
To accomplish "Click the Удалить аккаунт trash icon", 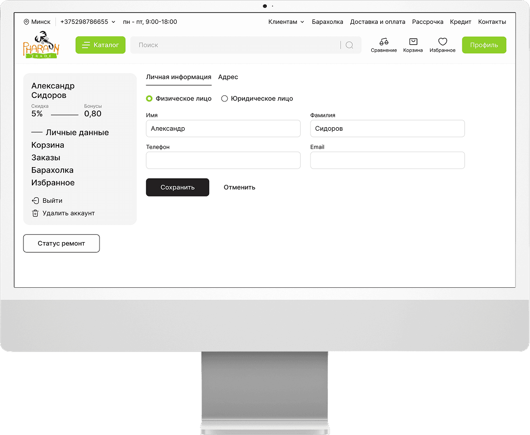I will [x=35, y=213].
